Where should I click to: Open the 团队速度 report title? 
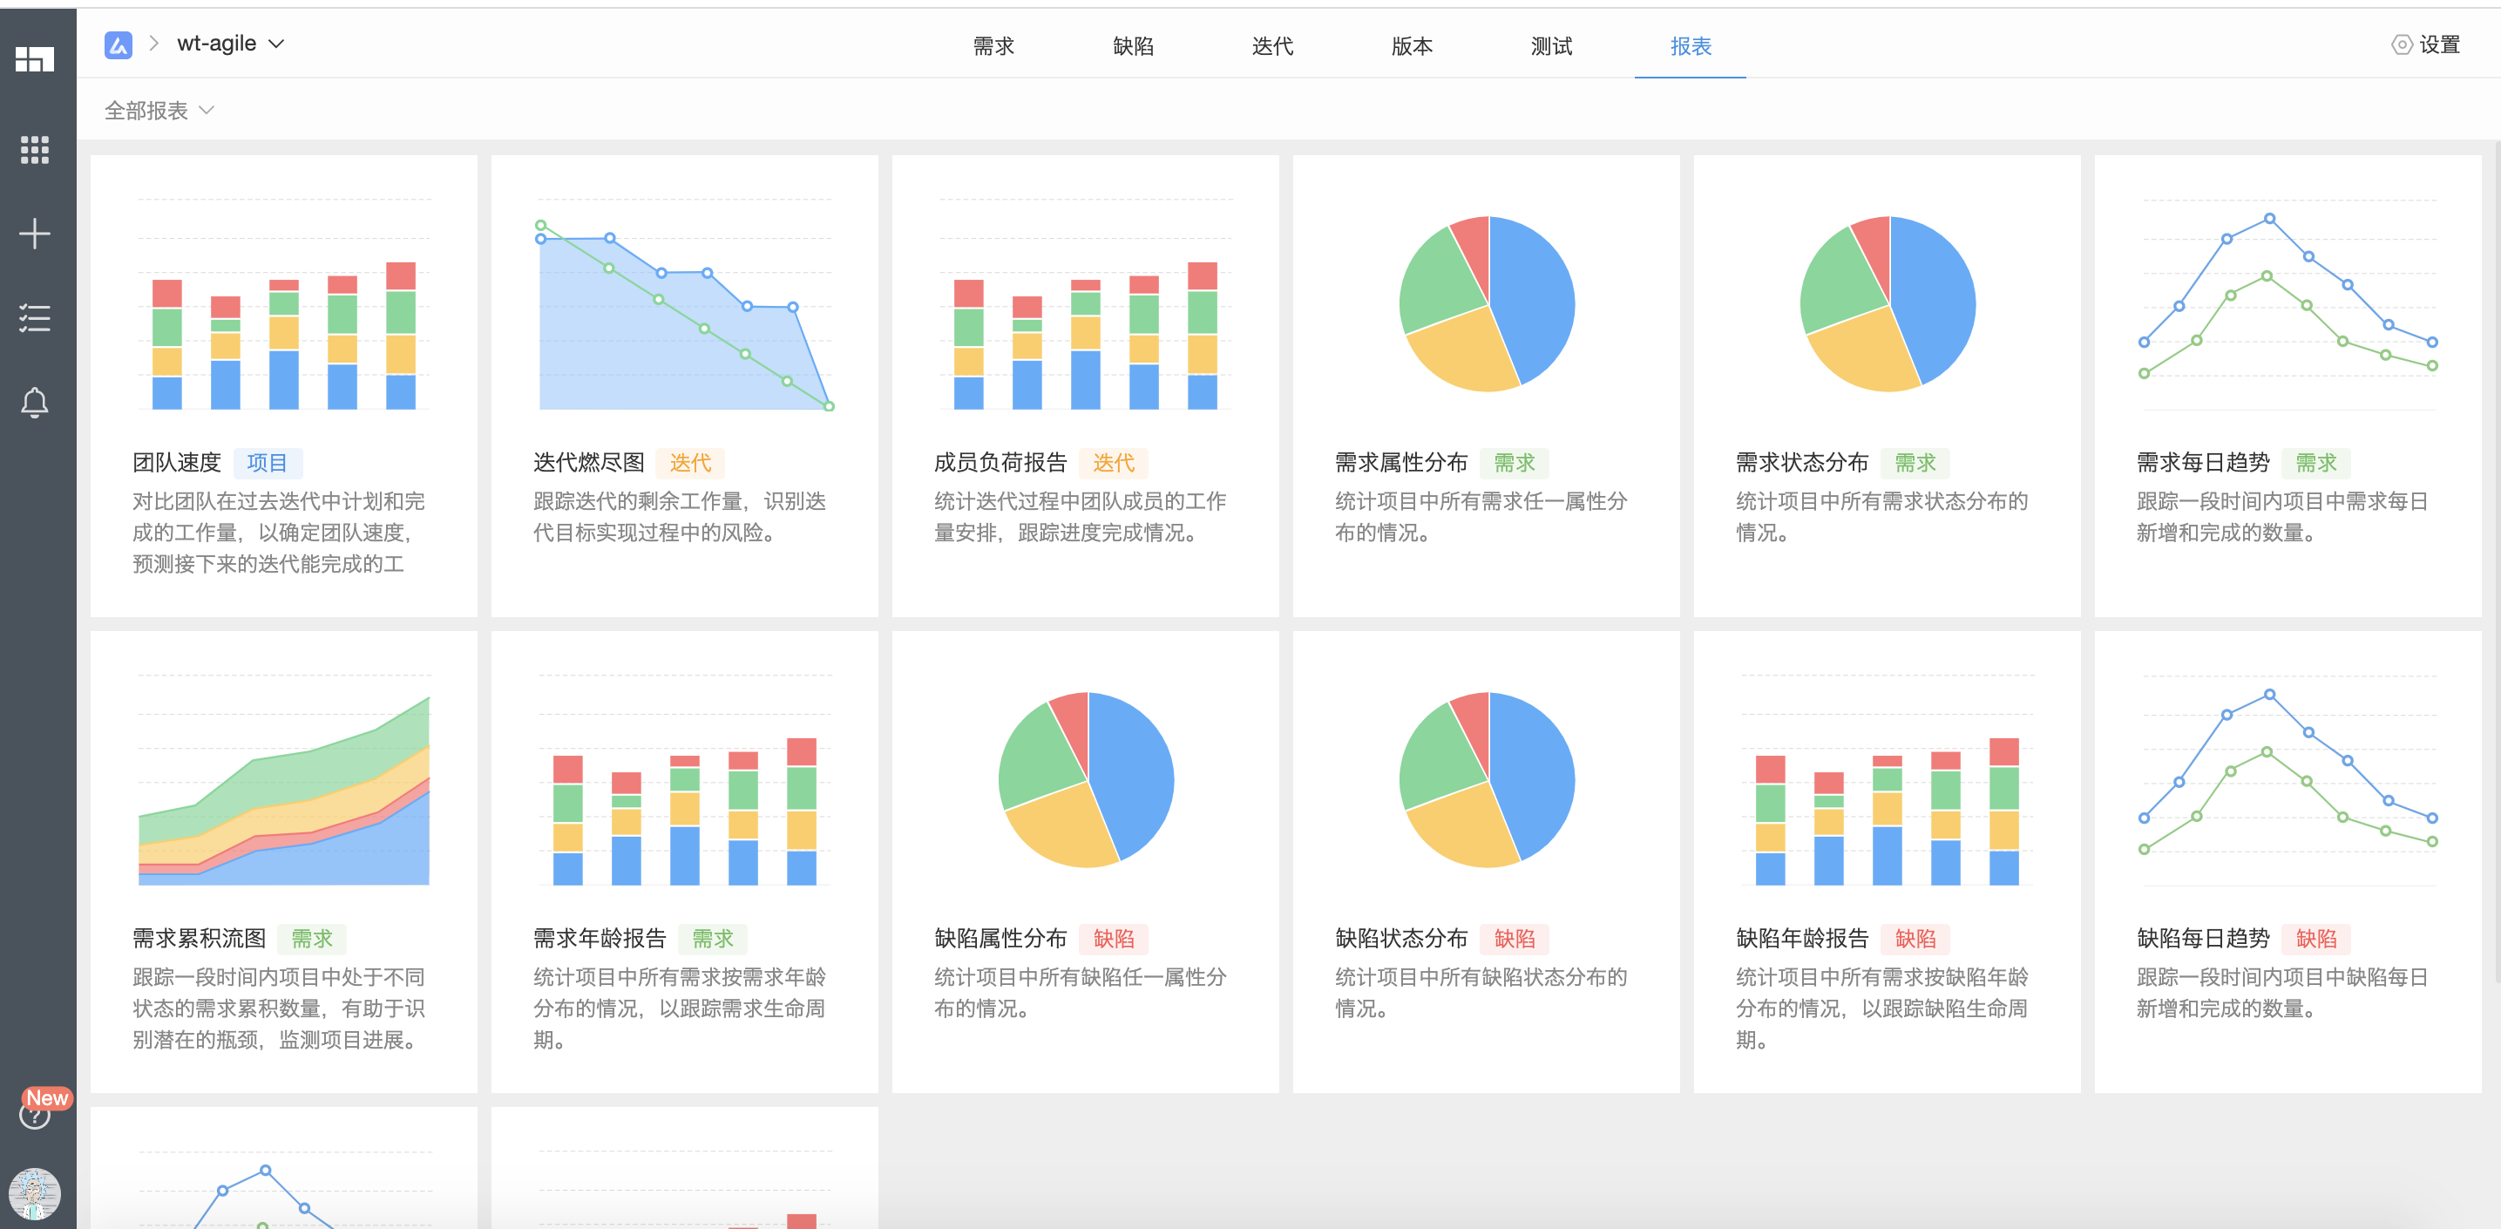click(x=177, y=462)
